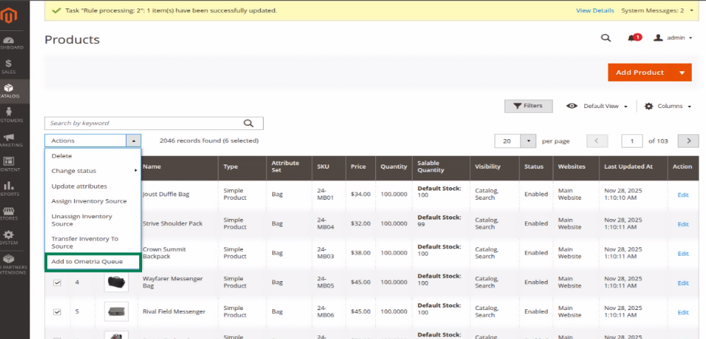The height and width of the screenshot is (339, 706).
Task: Choose Add to Ometria Queue action
Action: point(93,261)
